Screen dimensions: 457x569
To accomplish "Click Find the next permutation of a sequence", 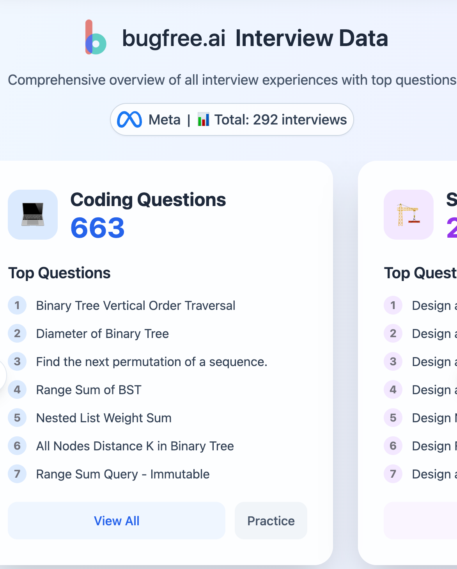I will 152,361.
